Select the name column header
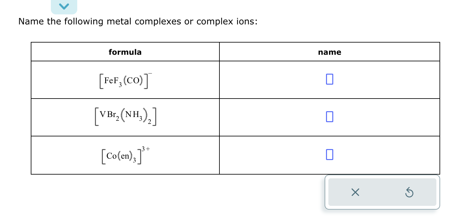The image size is (464, 224). (x=329, y=52)
